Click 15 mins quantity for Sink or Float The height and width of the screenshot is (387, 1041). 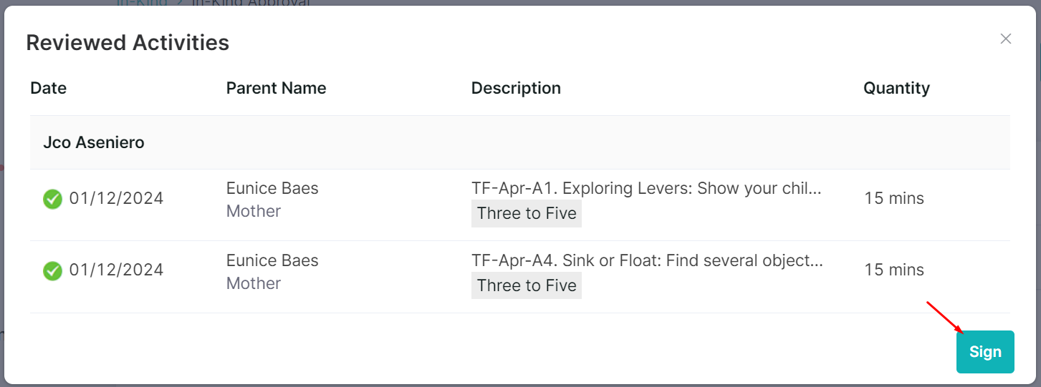coord(894,270)
